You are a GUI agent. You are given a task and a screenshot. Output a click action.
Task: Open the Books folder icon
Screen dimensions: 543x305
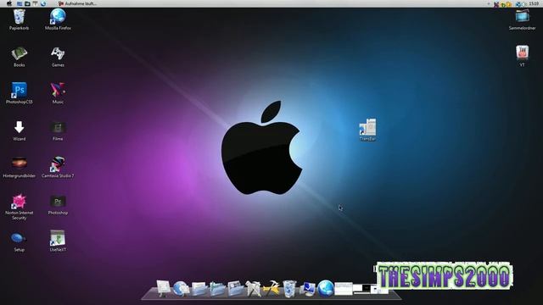pos(19,54)
